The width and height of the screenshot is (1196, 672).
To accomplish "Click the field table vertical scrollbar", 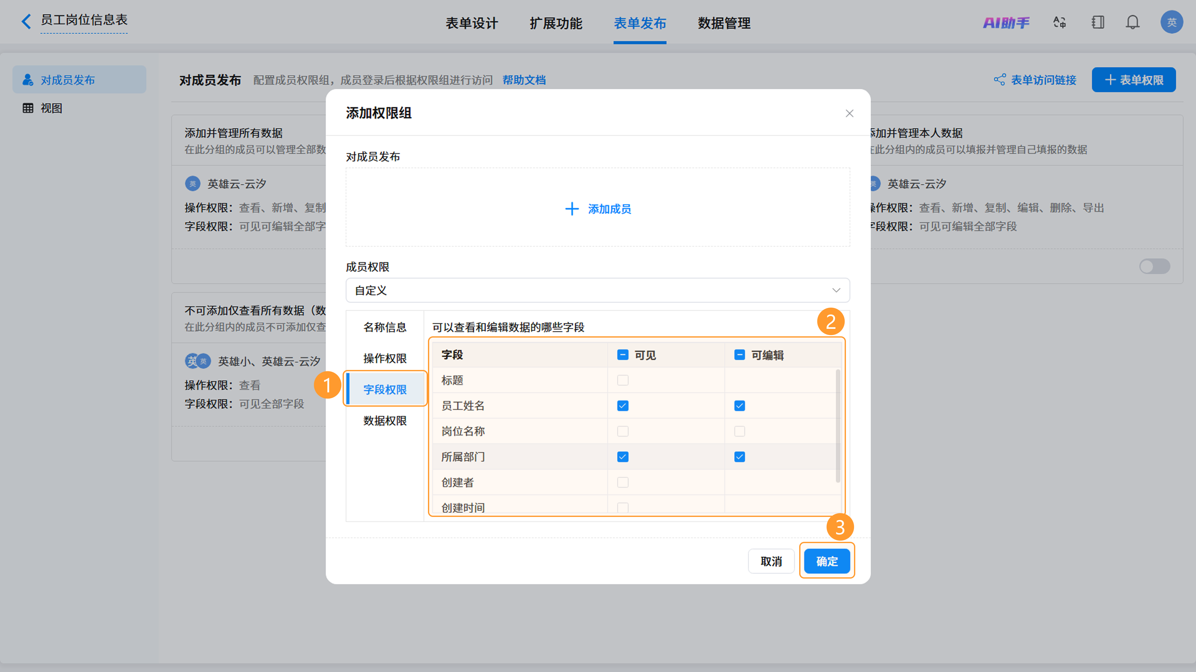I will (838, 426).
